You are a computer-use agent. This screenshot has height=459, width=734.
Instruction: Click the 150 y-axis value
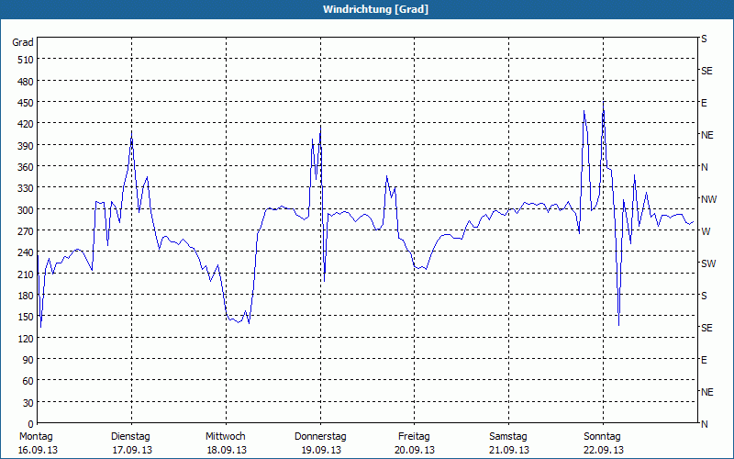[x=26, y=317]
